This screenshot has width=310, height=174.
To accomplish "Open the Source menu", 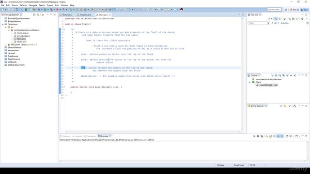I will point(15,5).
